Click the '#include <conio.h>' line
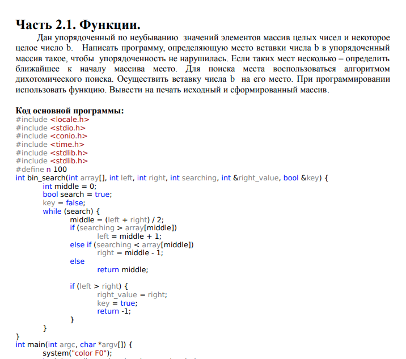Image resolution: width=406 pixels, height=359 pixels. pyautogui.click(x=52, y=136)
